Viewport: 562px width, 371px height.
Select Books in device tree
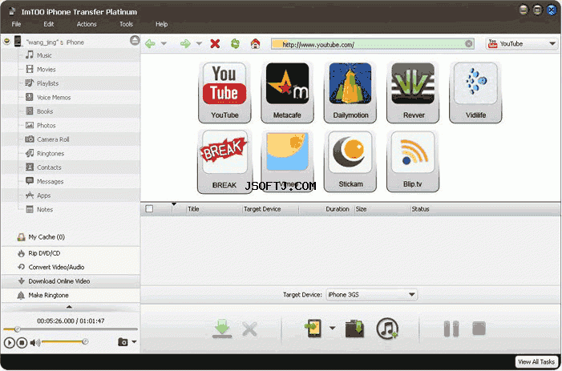pyautogui.click(x=45, y=111)
